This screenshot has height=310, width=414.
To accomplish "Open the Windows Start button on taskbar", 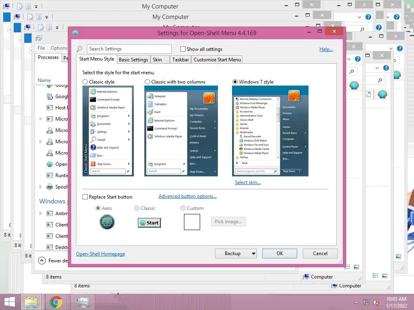I will [x=10, y=302].
